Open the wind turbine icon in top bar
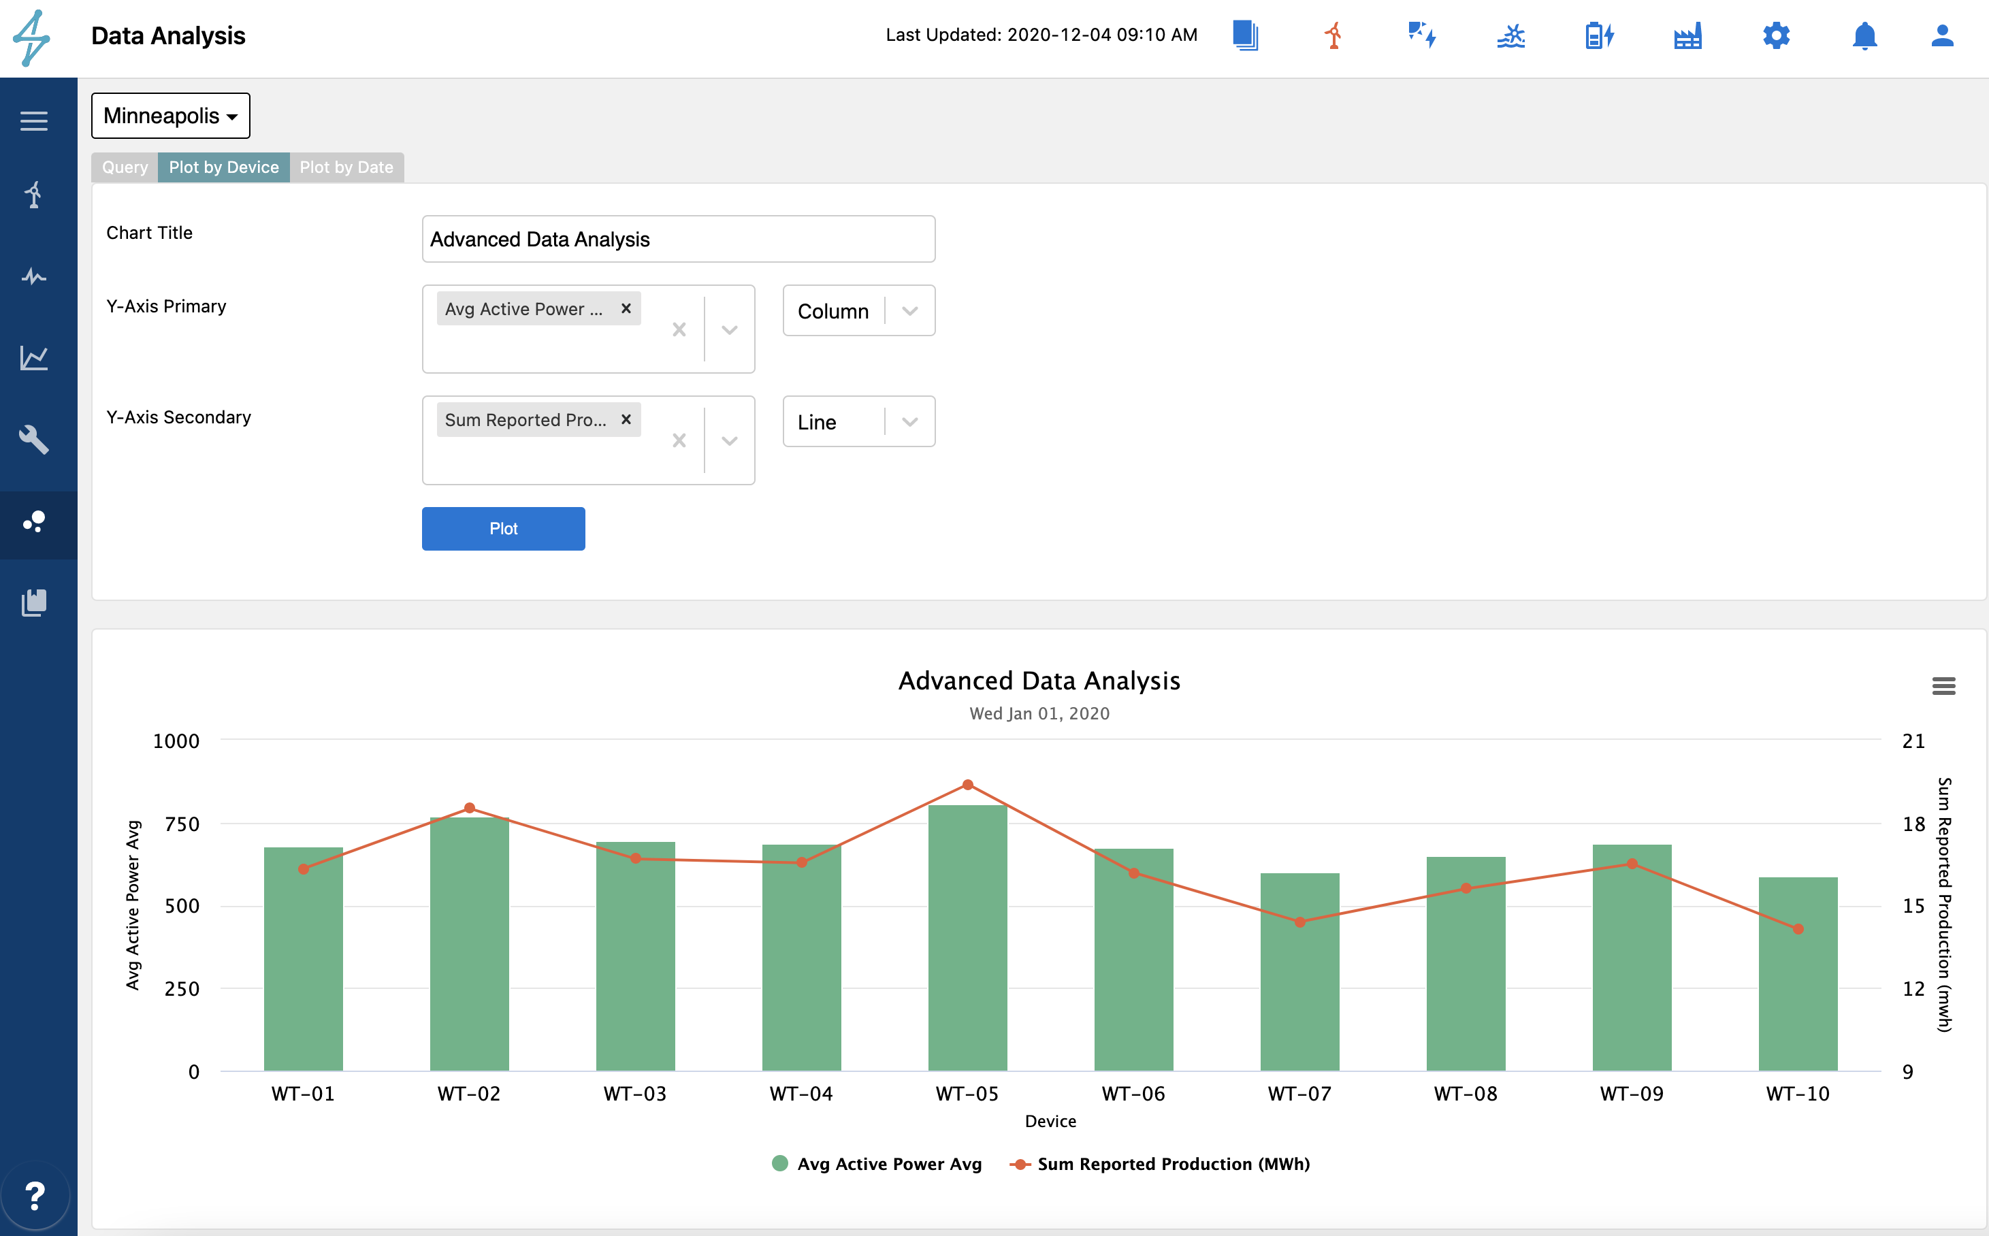Image resolution: width=1989 pixels, height=1236 pixels. pos(1333,36)
